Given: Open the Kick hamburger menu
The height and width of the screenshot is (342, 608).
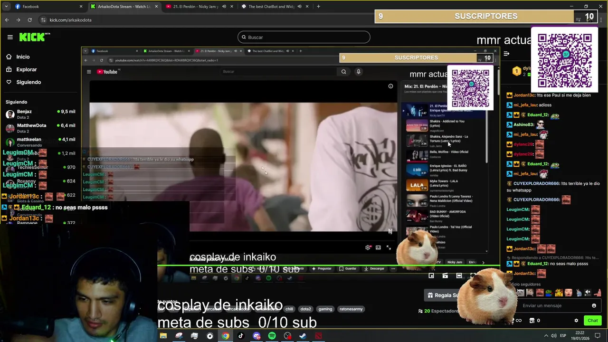Looking at the screenshot, I should point(10,37).
